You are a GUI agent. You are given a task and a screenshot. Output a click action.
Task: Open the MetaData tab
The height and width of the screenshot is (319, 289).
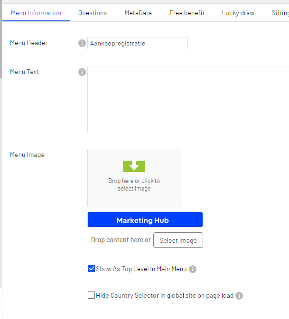point(138,13)
